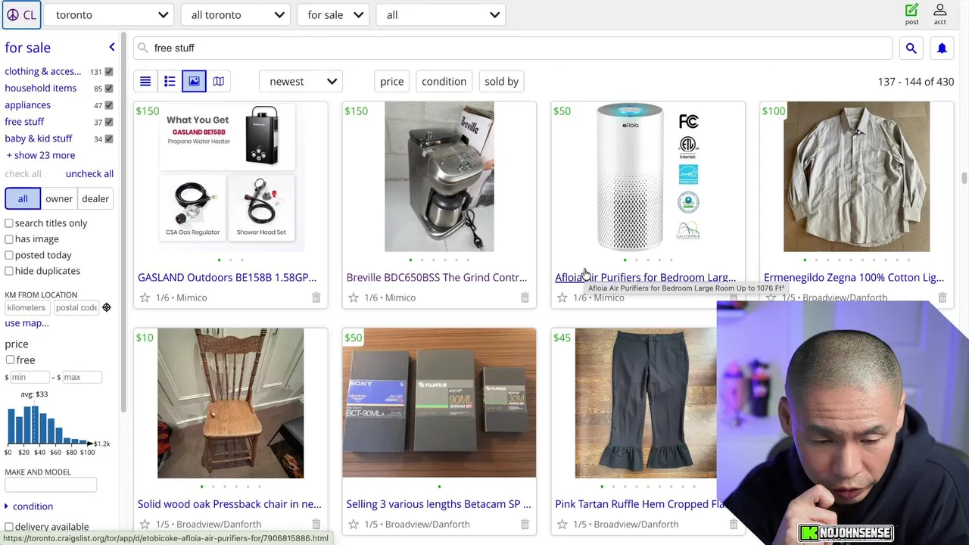This screenshot has width=969, height=545.
Task: Open the all category dropdown
Action: click(441, 14)
